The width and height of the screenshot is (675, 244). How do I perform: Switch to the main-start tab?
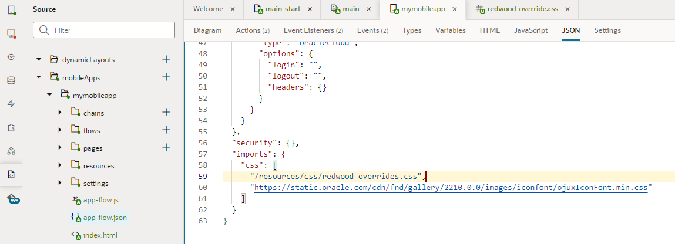tap(283, 9)
